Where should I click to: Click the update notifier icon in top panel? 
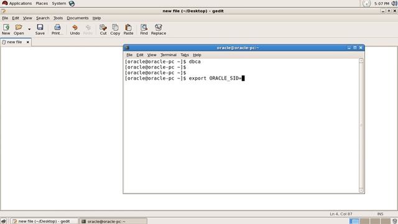[x=366, y=3]
